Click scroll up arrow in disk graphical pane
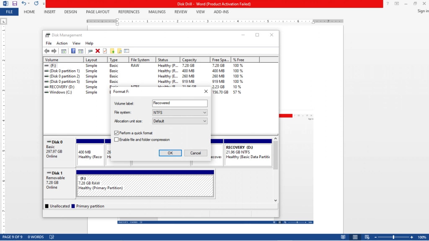 276,139
